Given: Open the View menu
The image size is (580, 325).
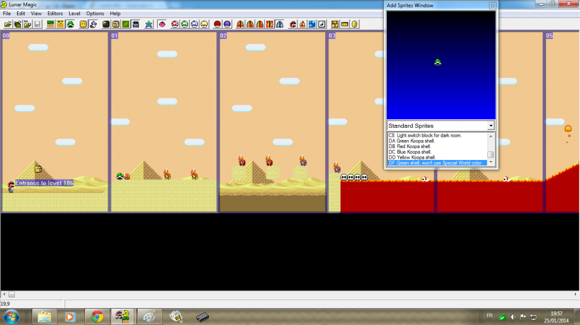Looking at the screenshot, I should point(36,14).
